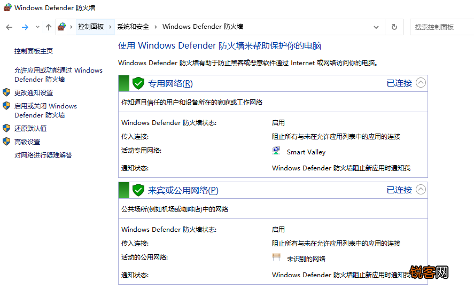The height and width of the screenshot is (289, 474).
Task: Click page heading 使用 Windows Defender 防火墙来帮助保护你的电脑
Action: (220, 45)
